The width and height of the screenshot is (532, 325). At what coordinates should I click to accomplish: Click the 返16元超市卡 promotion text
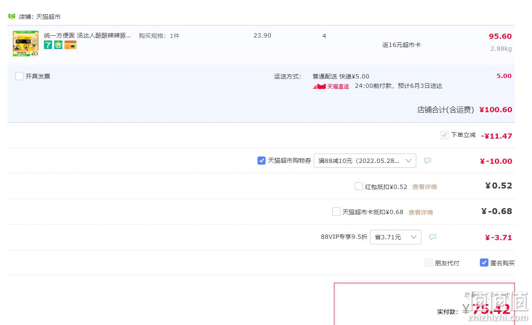[x=401, y=45]
